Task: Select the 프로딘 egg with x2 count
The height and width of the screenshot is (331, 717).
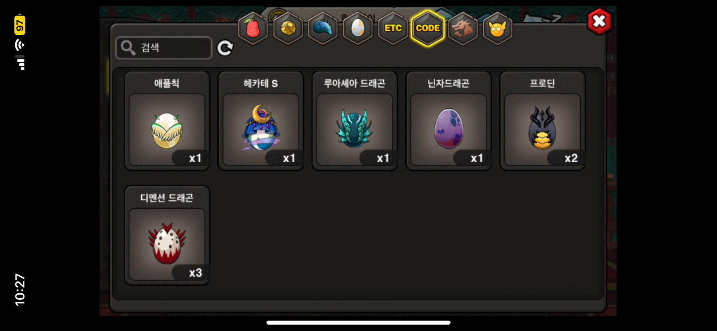Action: [543, 121]
